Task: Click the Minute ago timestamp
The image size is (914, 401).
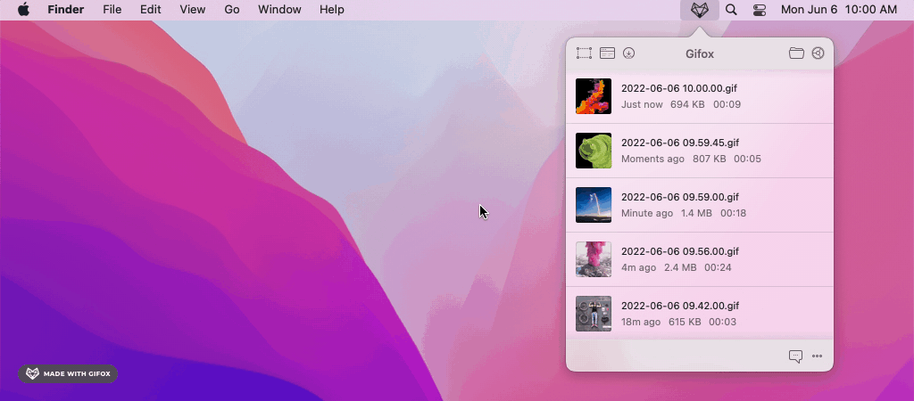Action: point(647,214)
